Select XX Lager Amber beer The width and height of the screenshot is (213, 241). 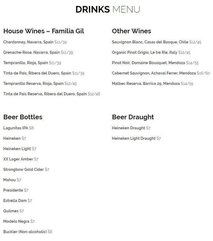(21, 159)
